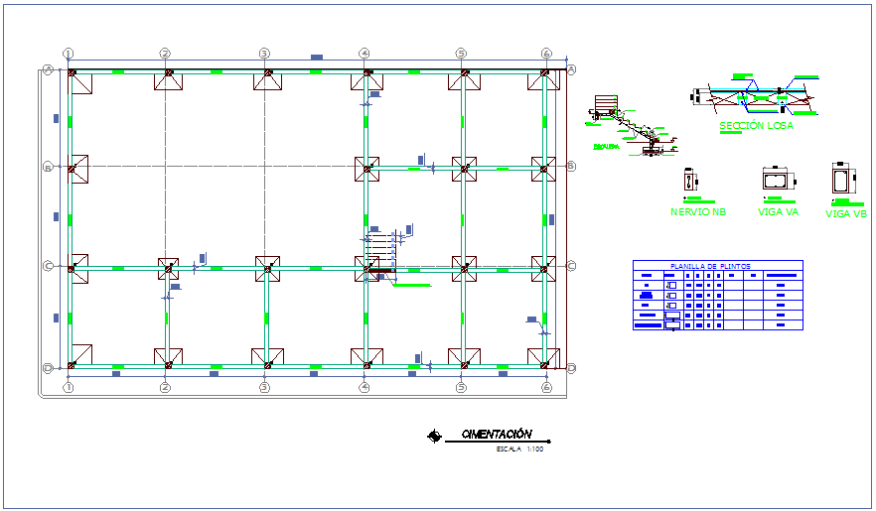Select row bubble B on left side

tap(47, 167)
